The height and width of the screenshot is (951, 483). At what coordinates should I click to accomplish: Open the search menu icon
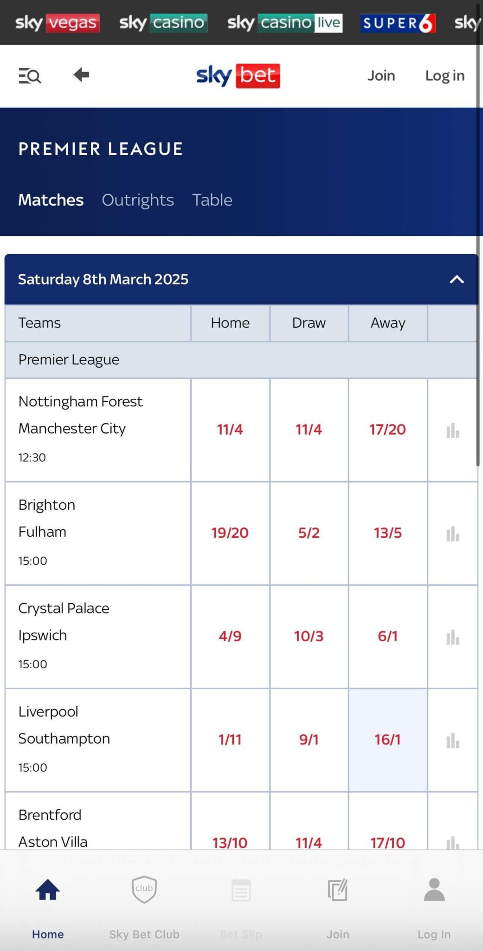click(x=29, y=75)
